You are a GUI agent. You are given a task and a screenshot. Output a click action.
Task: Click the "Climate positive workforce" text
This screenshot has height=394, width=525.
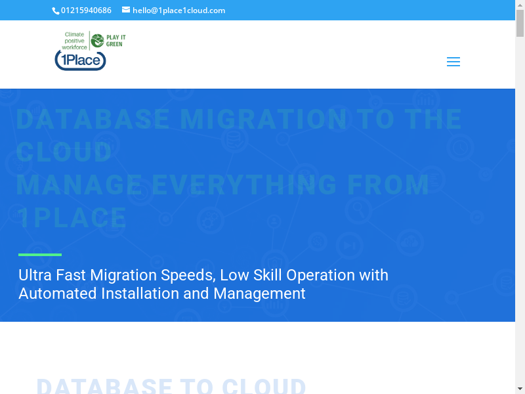74,41
